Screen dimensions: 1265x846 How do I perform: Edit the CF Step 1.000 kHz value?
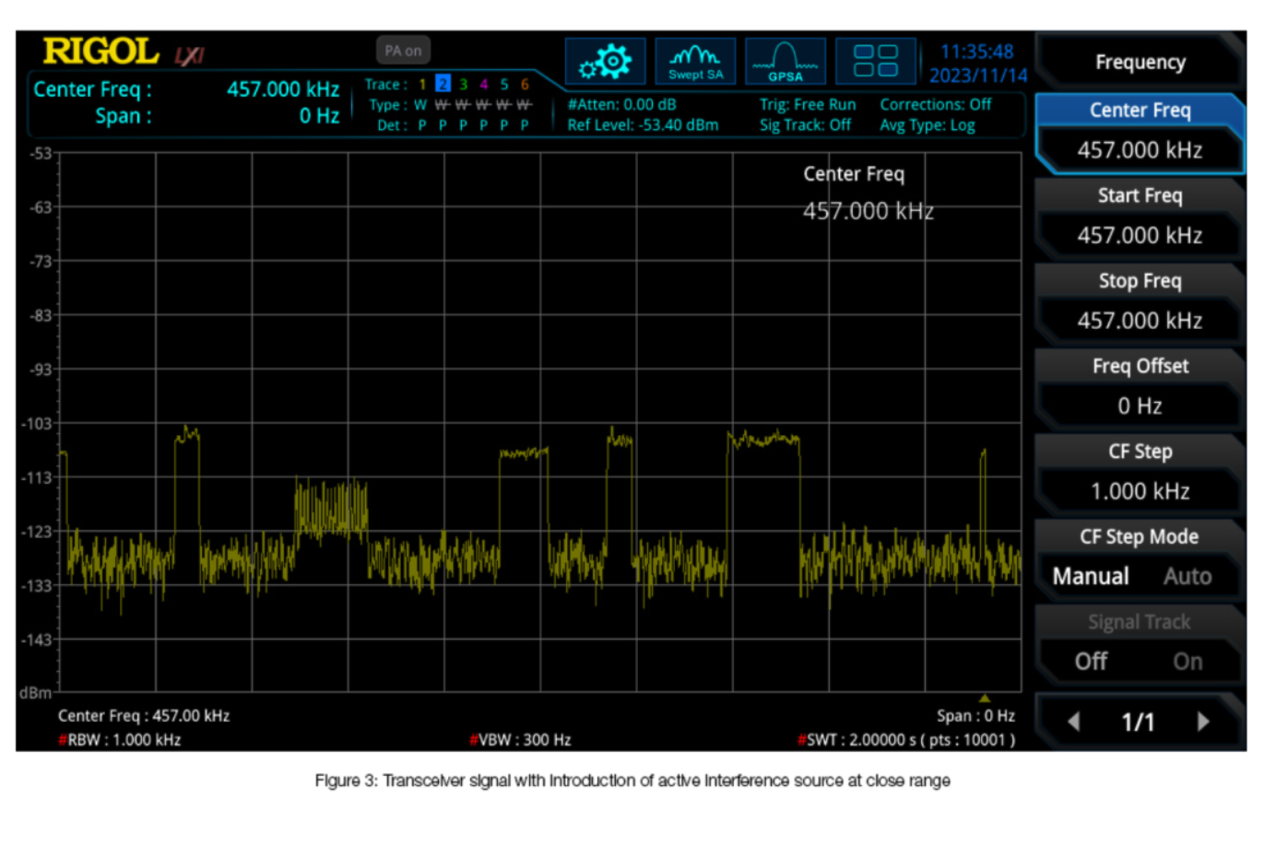tap(1140, 491)
